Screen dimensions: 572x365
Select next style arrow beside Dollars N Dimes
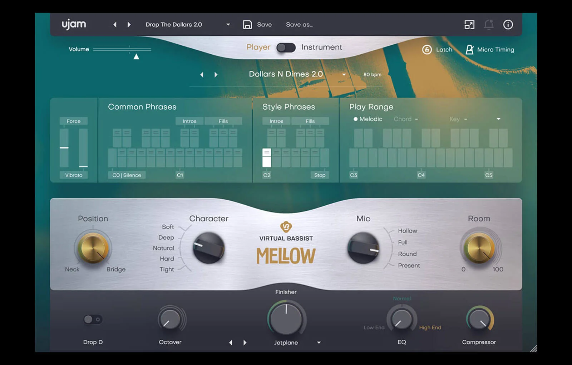tap(216, 75)
